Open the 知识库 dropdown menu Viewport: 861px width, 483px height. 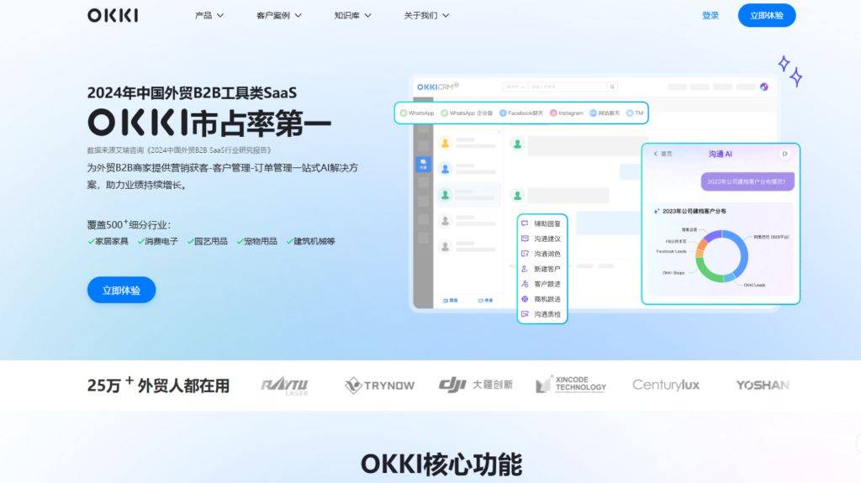[x=352, y=15]
